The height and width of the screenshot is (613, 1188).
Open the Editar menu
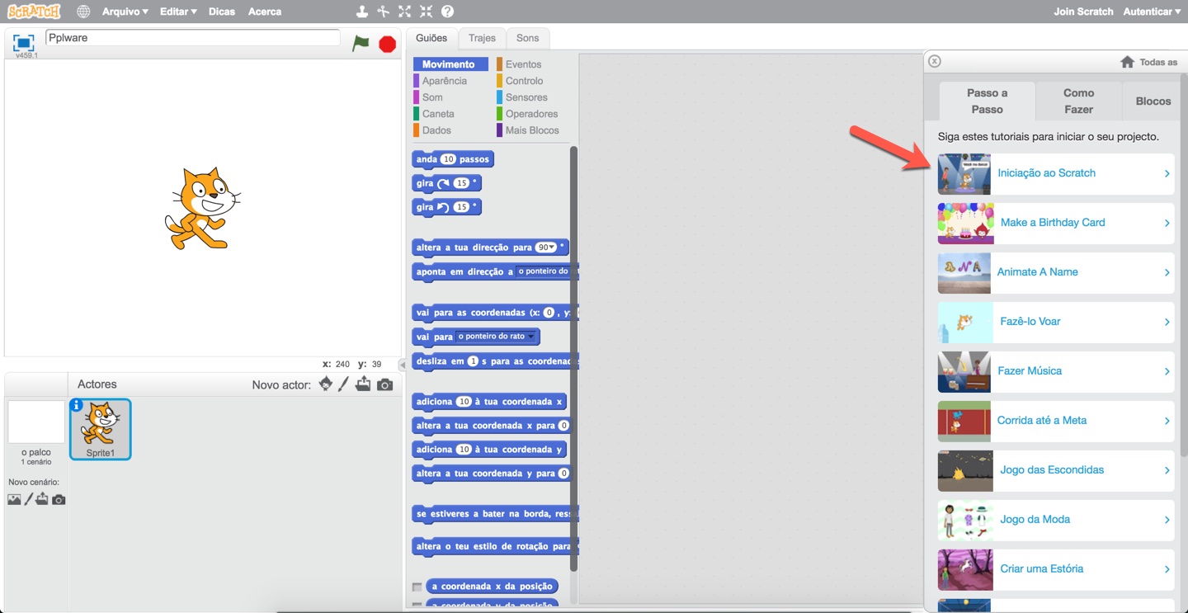pyautogui.click(x=178, y=12)
